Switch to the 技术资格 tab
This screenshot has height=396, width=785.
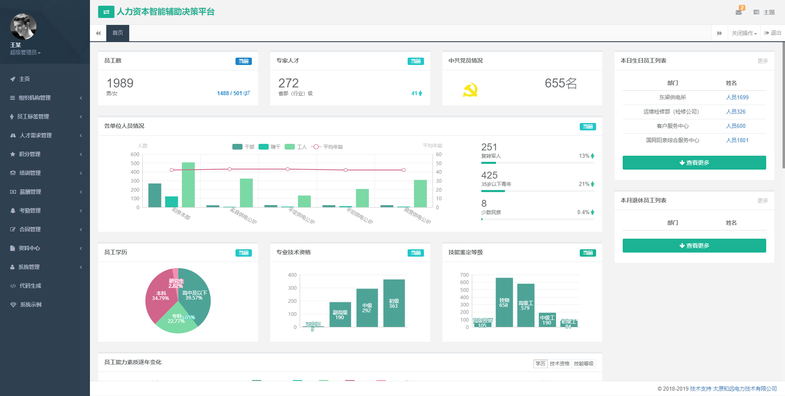(x=559, y=364)
